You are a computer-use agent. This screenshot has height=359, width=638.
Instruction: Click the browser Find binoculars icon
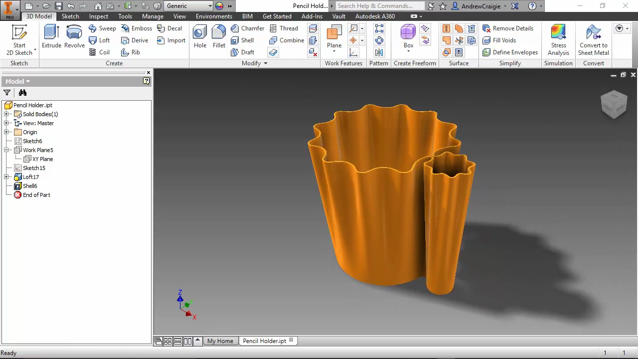point(22,93)
